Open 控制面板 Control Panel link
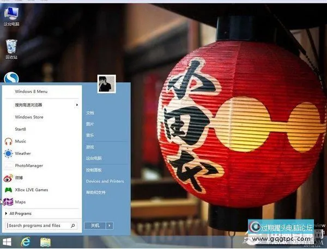The image size is (327, 249). pyautogui.click(x=94, y=170)
